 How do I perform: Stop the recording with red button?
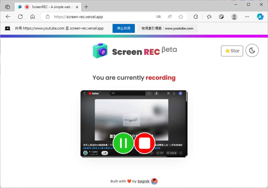coord(144,143)
